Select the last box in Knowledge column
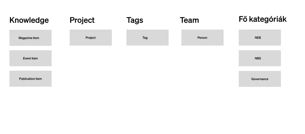 tap(30, 79)
